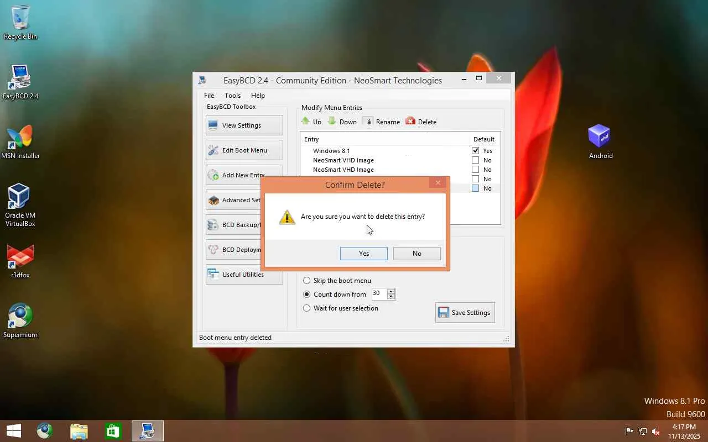Click the Default column header
The image size is (708, 442).
coord(484,139)
